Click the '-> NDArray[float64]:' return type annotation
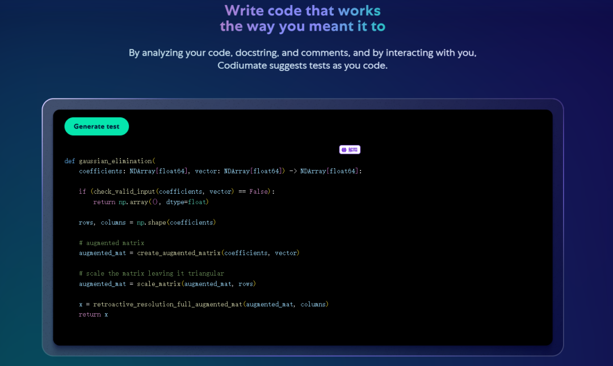This screenshot has width=613, height=366. pyautogui.click(x=325, y=171)
